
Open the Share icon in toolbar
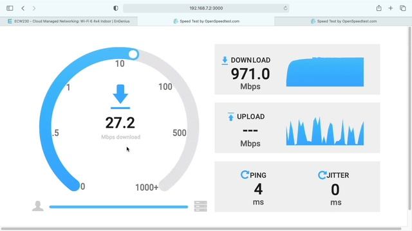point(379,8)
